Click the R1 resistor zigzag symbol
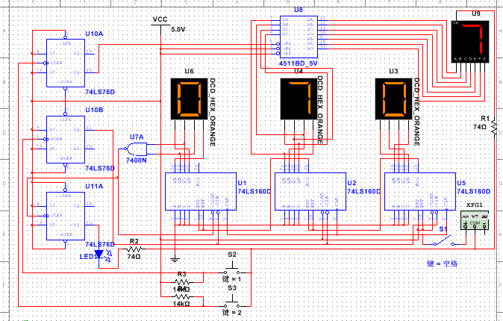This screenshot has width=503, height=321. tap(494, 127)
